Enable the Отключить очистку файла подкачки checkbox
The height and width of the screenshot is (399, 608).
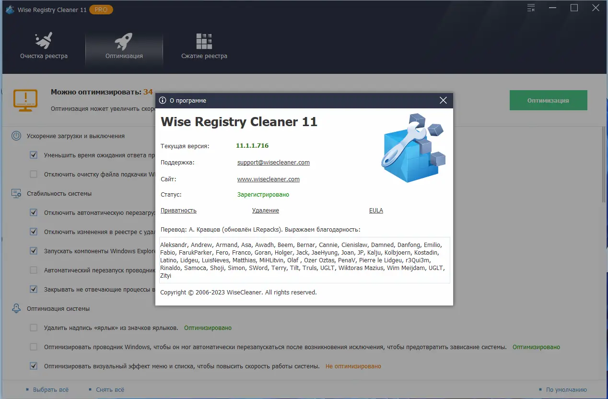point(34,174)
